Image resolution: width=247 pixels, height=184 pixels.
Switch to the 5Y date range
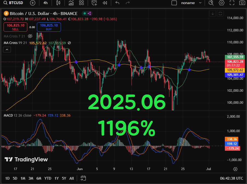point(64,178)
